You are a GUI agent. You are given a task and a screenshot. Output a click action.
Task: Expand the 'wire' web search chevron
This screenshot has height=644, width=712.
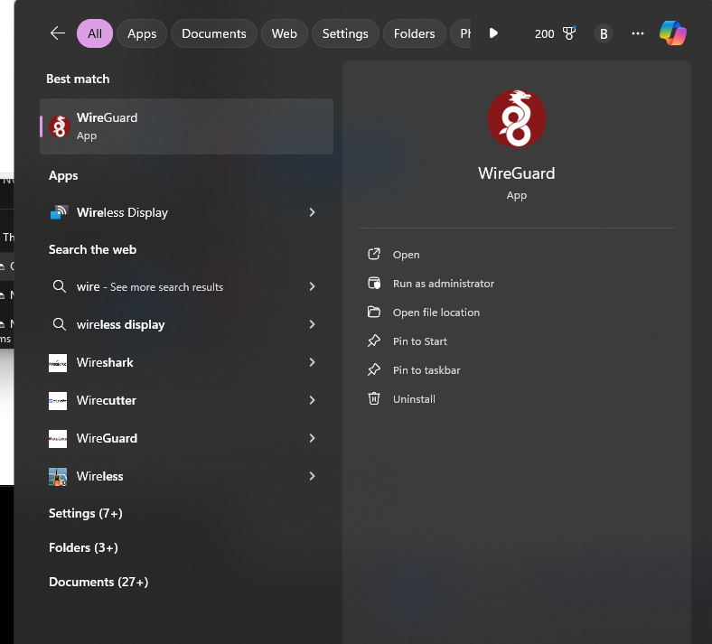(312, 286)
